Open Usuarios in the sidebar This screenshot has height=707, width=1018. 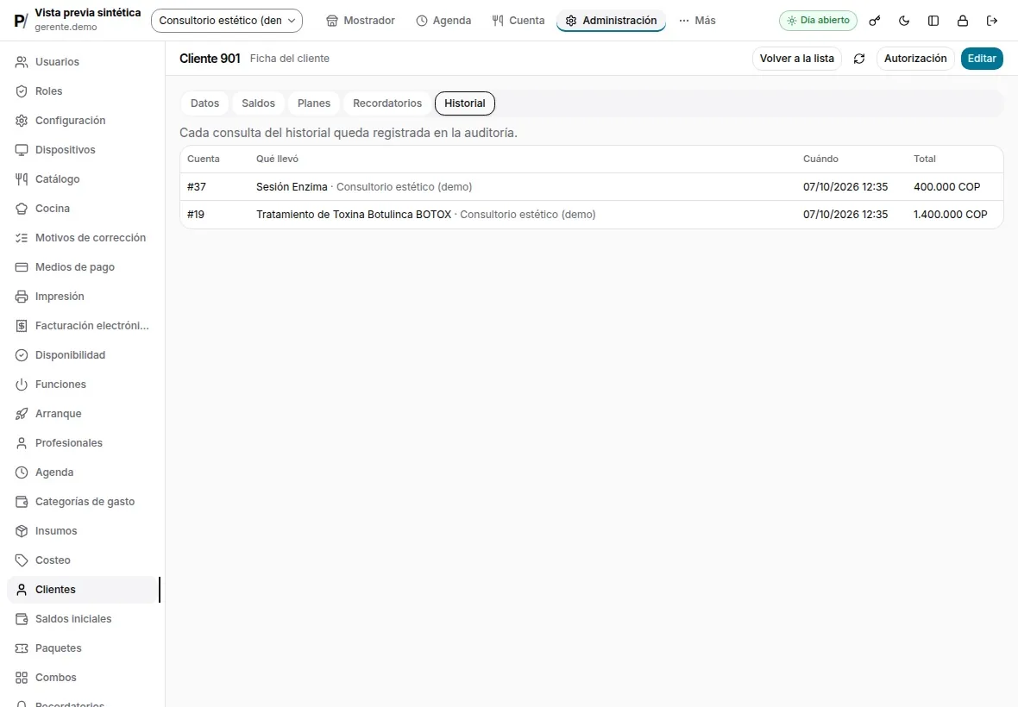pyautogui.click(x=83, y=61)
